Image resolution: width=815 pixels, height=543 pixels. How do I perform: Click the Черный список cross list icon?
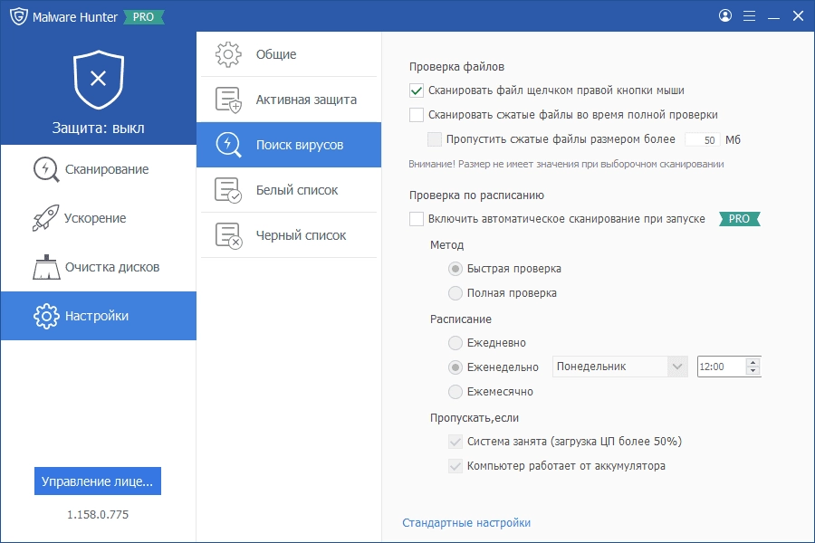tap(228, 235)
